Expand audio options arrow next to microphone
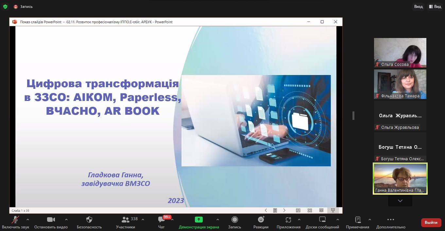The height and width of the screenshot is (231, 445). pyautogui.click(x=28, y=220)
